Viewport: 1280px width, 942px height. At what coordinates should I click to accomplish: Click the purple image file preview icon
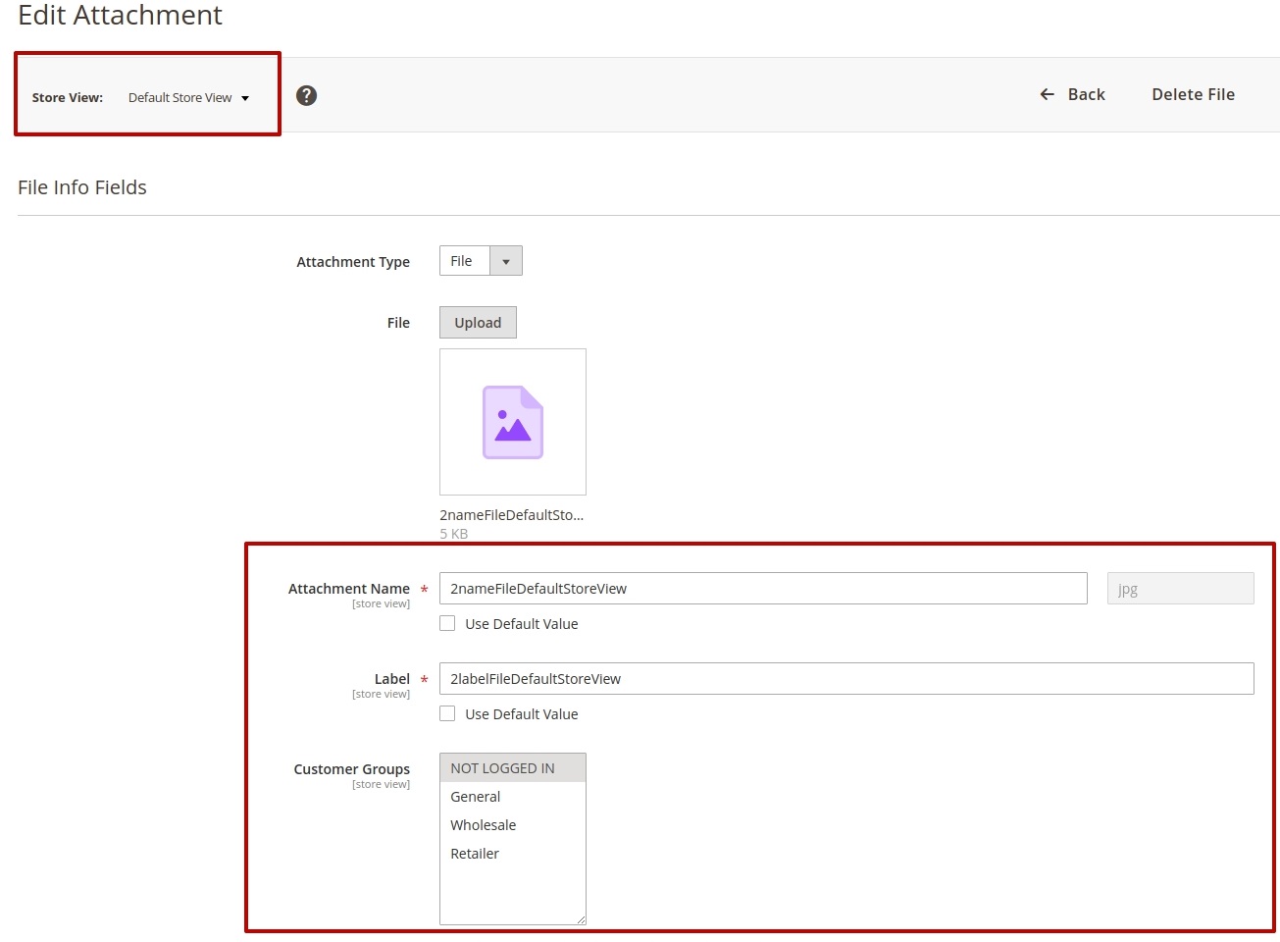click(512, 422)
